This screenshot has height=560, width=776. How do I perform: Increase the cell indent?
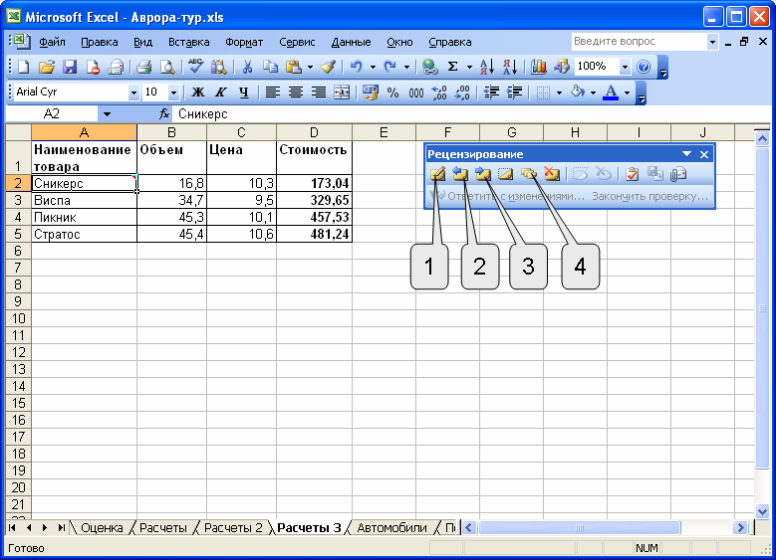click(x=515, y=93)
